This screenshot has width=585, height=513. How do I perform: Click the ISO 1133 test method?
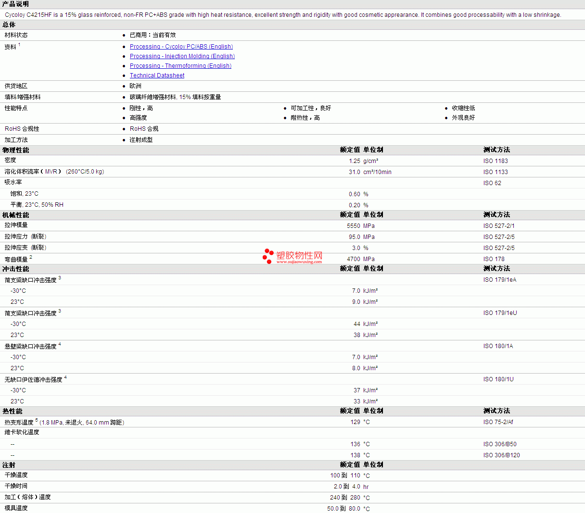point(496,172)
